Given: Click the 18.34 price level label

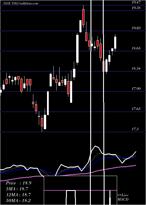Looking at the screenshot, I should (x=136, y=68).
